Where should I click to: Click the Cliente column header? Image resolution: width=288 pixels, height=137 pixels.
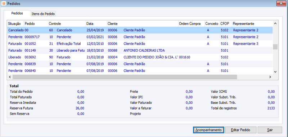point(143,23)
